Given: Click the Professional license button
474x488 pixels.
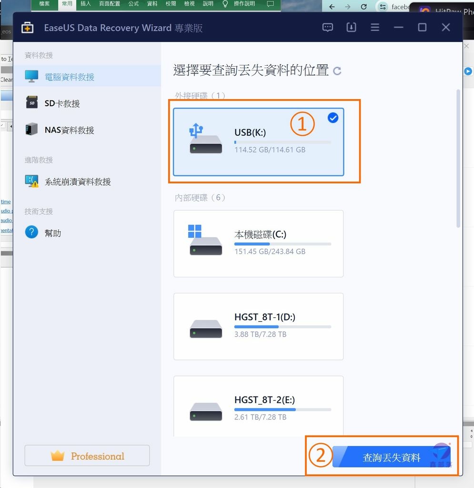Looking at the screenshot, I should coord(87,456).
